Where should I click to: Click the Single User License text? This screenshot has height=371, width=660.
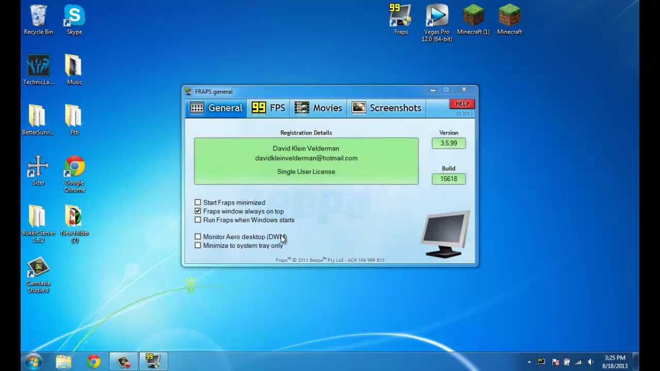coord(306,172)
